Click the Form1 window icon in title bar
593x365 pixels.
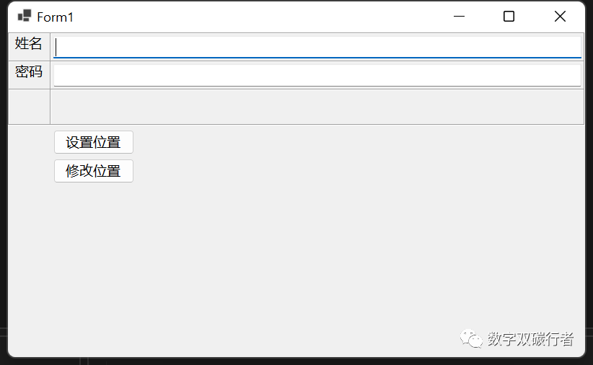(x=25, y=16)
